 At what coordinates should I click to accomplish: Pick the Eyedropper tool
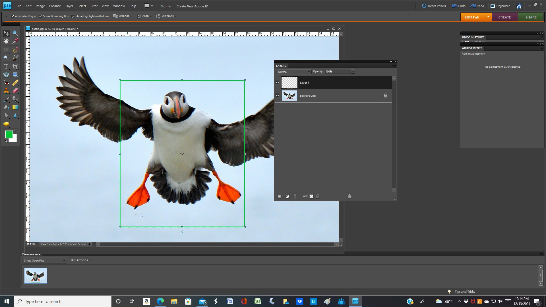click(15, 42)
